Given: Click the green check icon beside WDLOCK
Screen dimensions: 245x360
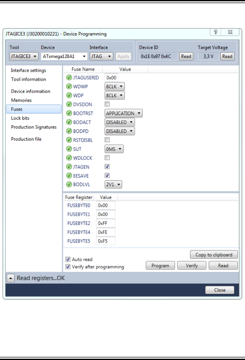Looking at the screenshot, I should click(69, 158).
